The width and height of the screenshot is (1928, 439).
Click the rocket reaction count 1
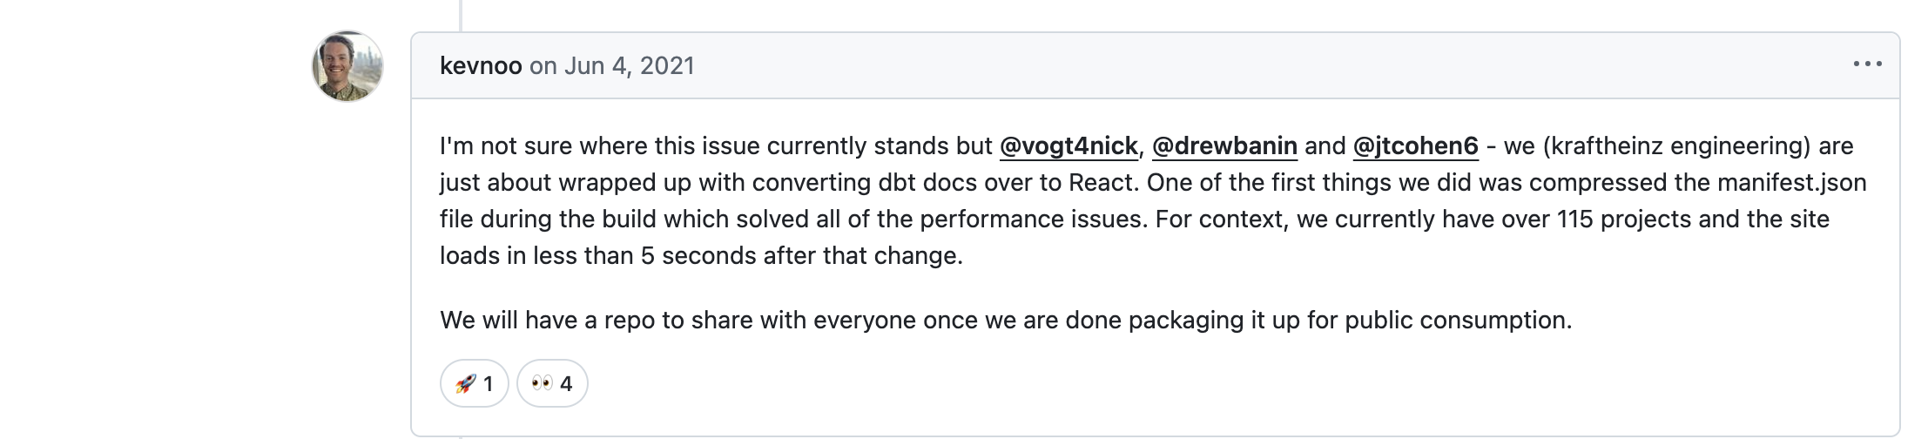[488, 383]
